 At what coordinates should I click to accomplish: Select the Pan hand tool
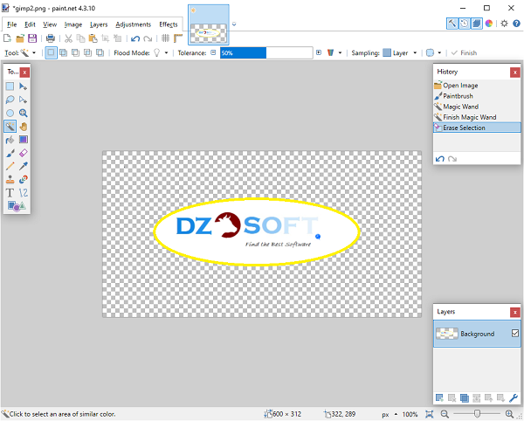[23, 127]
